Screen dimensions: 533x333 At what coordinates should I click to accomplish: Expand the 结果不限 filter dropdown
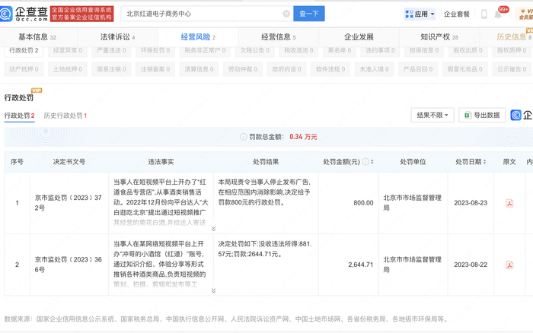432,115
